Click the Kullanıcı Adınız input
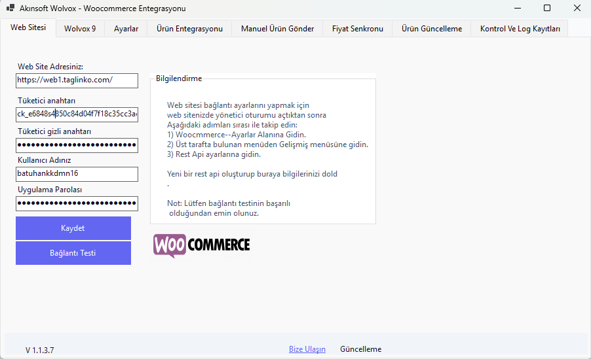The height and width of the screenshot is (359, 591). (x=77, y=174)
